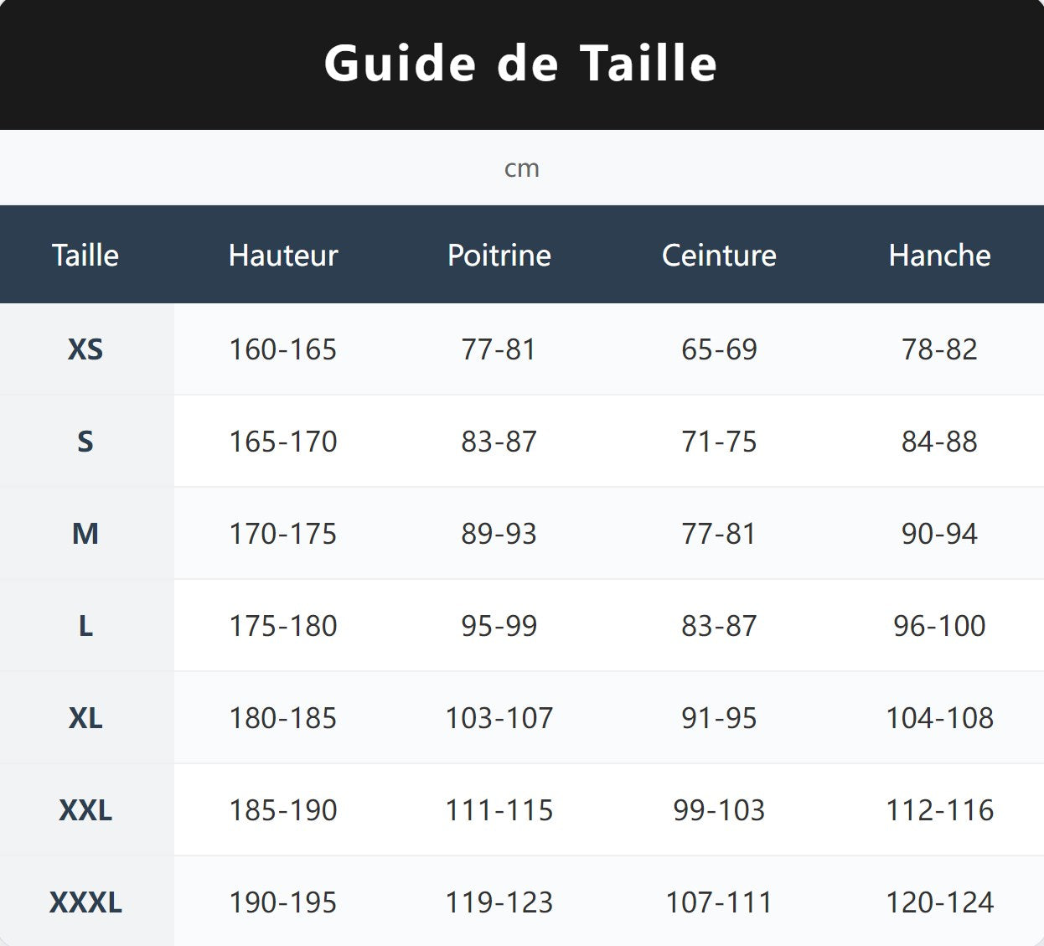Select the Taille column header

click(85, 255)
